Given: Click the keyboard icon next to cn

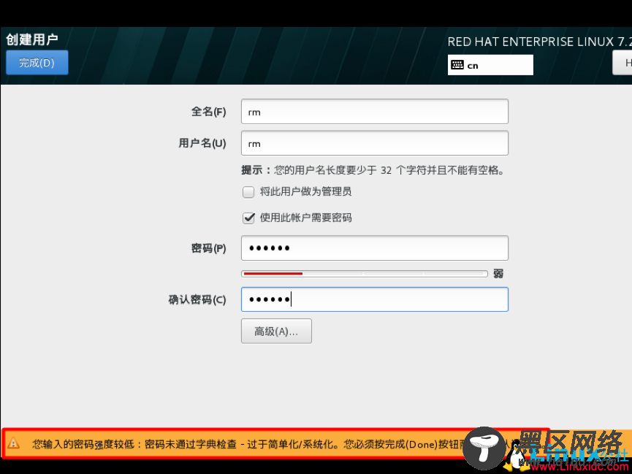Looking at the screenshot, I should [457, 65].
